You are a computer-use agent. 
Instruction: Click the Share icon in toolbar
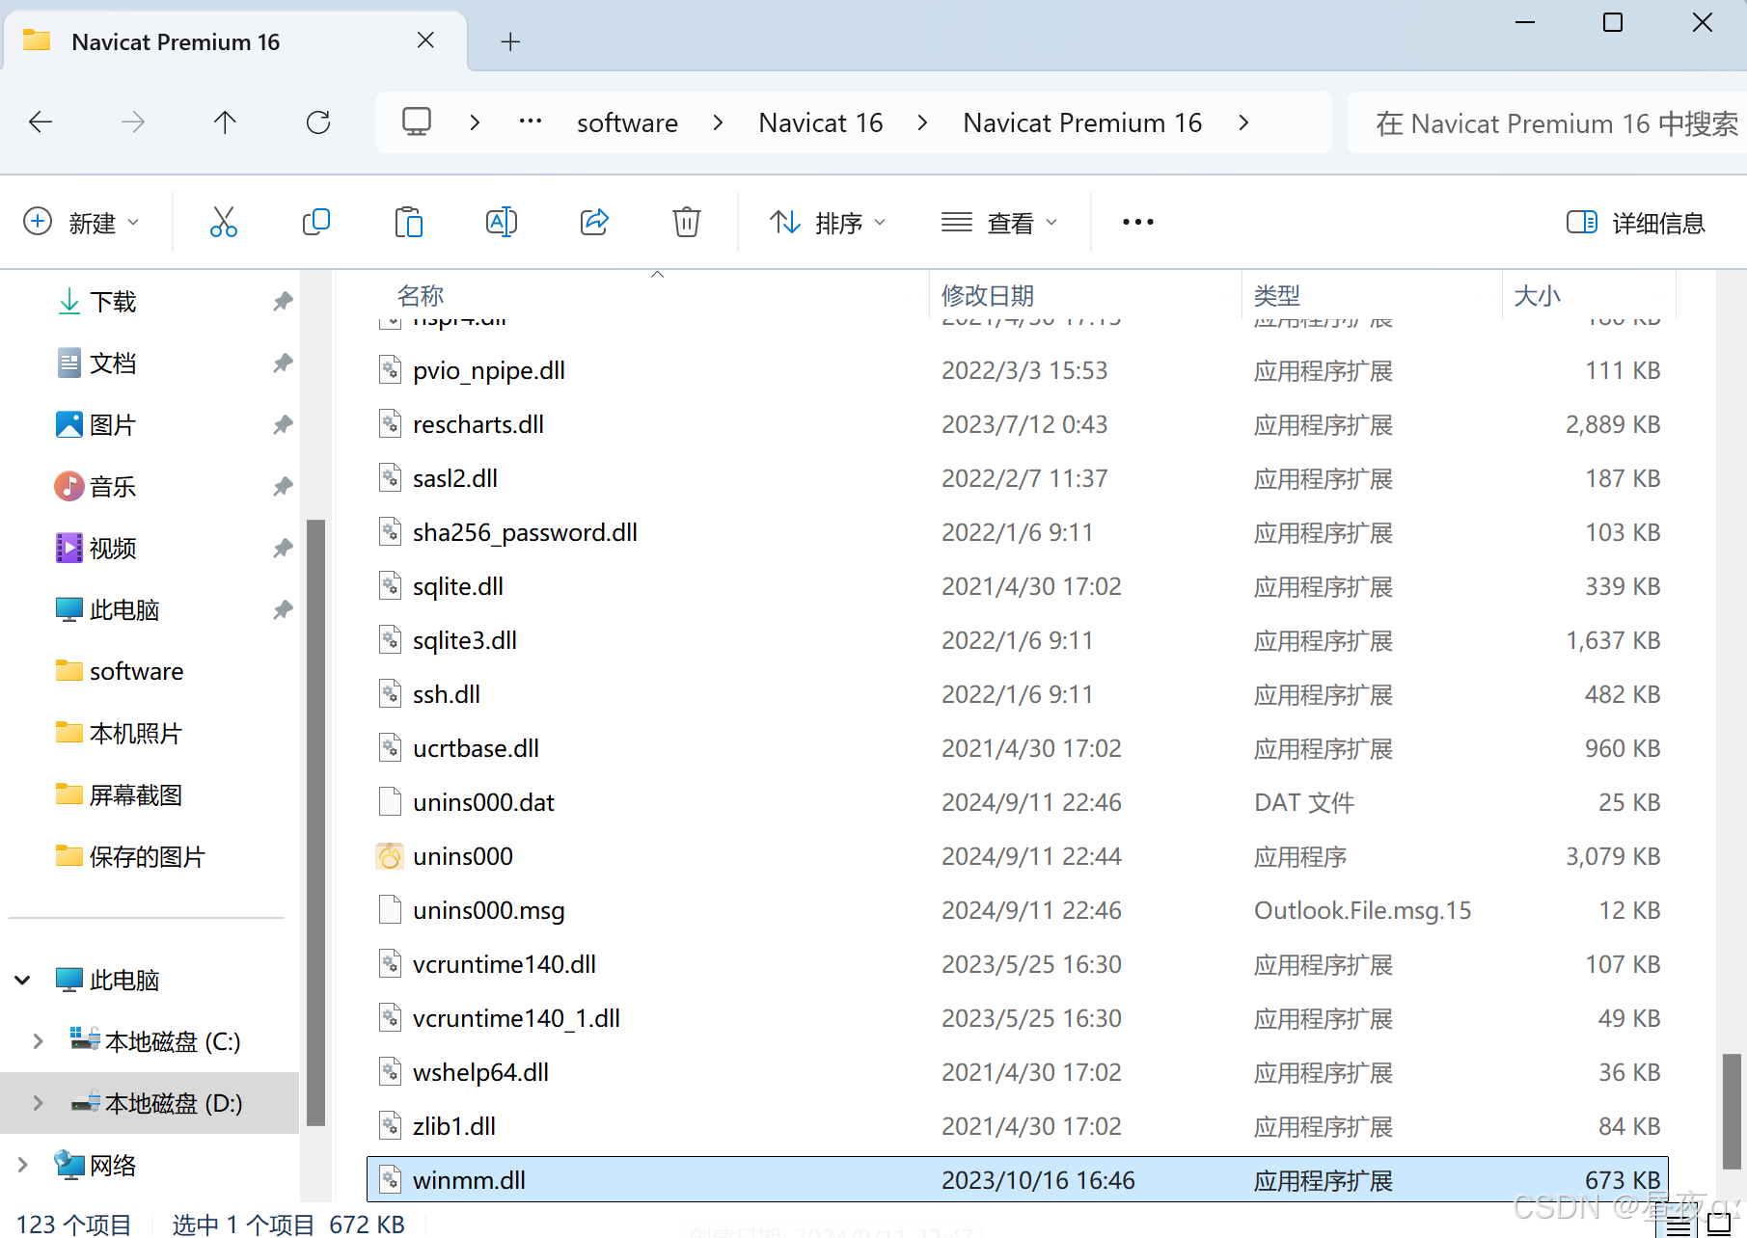pyautogui.click(x=594, y=223)
